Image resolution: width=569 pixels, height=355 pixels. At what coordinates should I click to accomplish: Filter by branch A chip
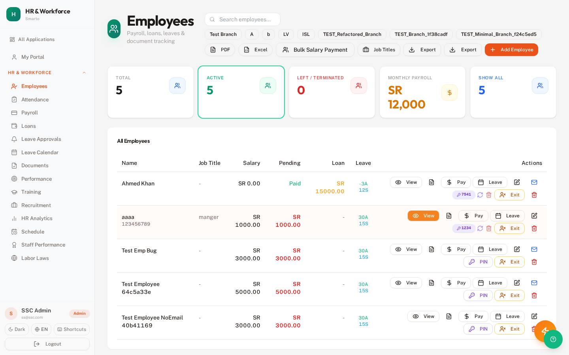[x=252, y=34]
